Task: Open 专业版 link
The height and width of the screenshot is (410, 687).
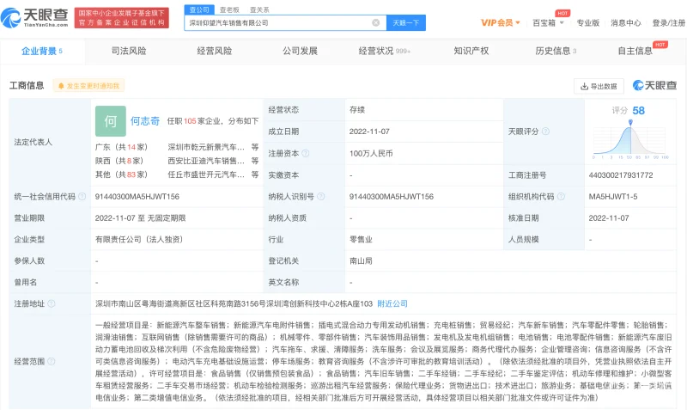Action: [x=587, y=23]
